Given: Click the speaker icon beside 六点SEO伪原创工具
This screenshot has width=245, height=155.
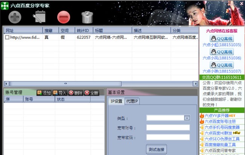Looking at the screenshot, I should [202, 139].
